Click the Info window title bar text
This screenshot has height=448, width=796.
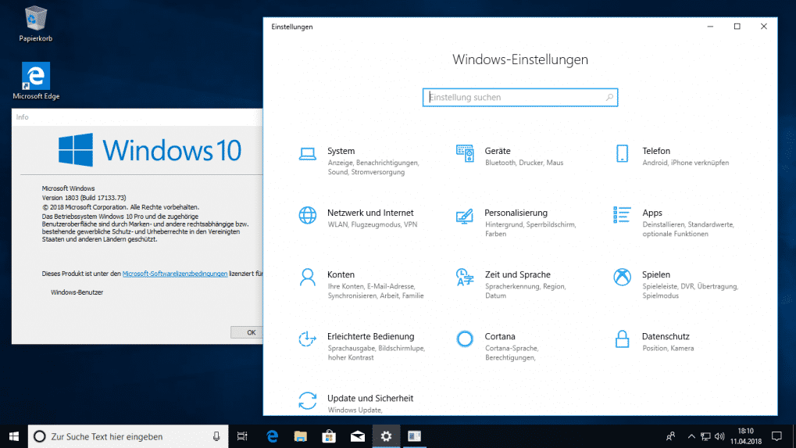22,116
